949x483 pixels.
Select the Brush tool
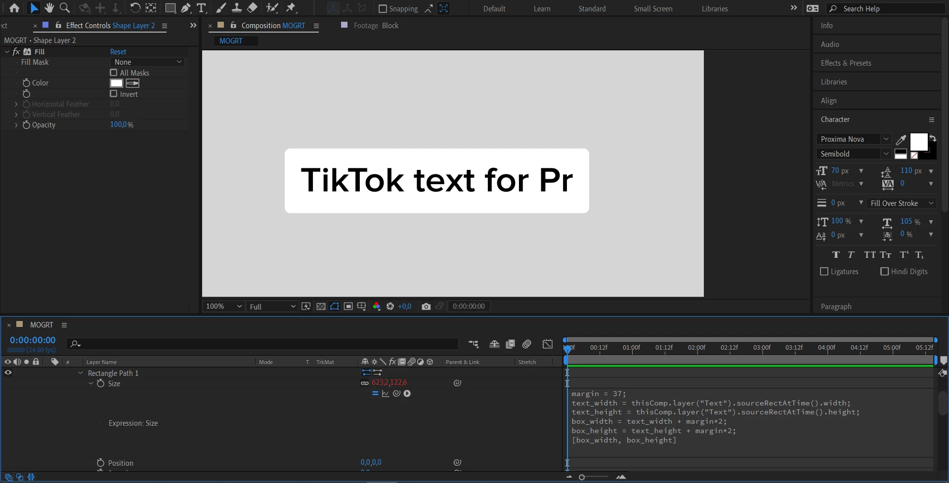click(x=221, y=8)
